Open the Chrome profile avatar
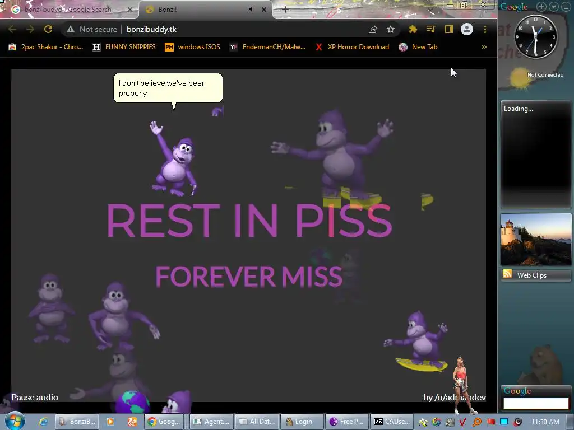 point(467,29)
